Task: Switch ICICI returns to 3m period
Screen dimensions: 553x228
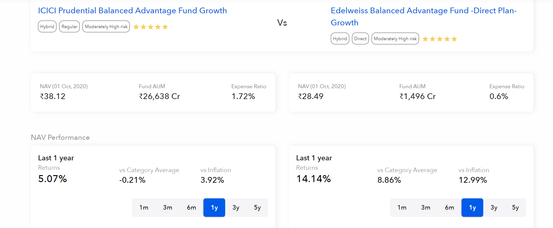Action: [168, 207]
